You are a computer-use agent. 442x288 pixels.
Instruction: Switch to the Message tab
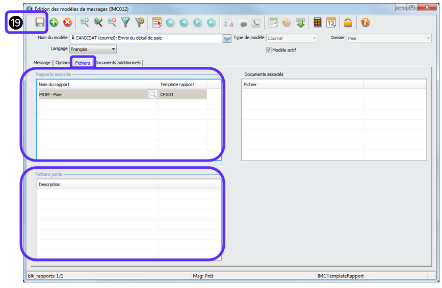click(x=42, y=63)
